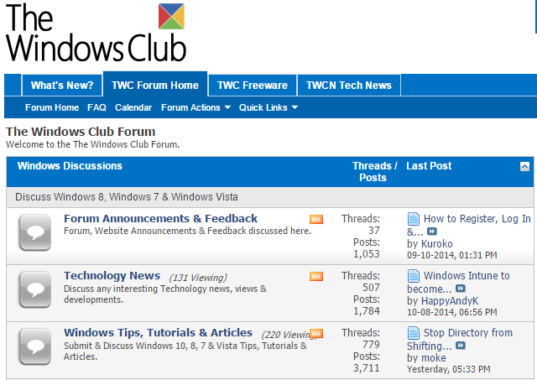This screenshot has width=537, height=380.
Task: Click Forum Home in the sub-navigation
Action: [52, 107]
